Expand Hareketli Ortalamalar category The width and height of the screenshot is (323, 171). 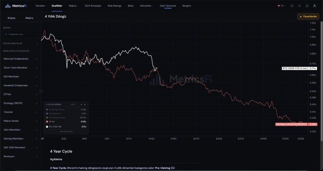tap(20, 85)
